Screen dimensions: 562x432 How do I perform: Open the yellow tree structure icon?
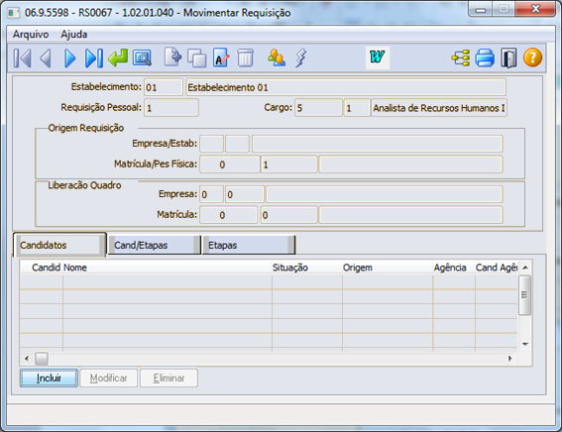[x=461, y=58]
